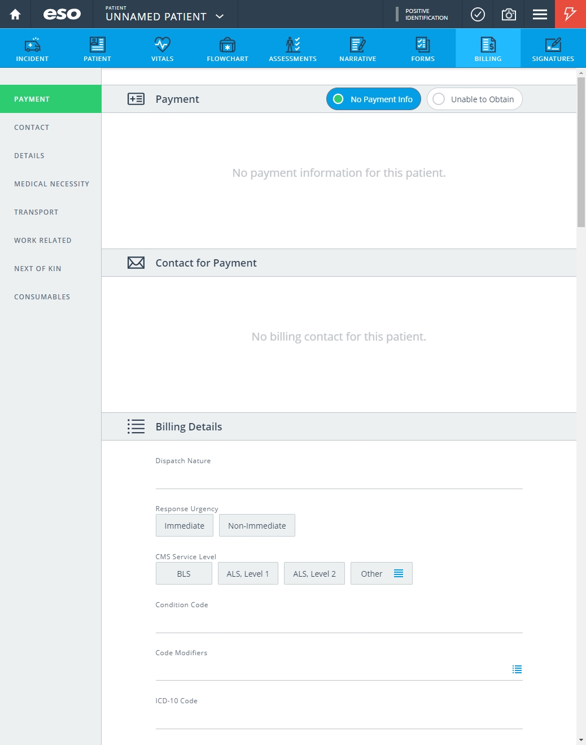Image resolution: width=586 pixels, height=745 pixels.
Task: Click the red lightning bolt icon
Action: pyautogui.click(x=570, y=14)
